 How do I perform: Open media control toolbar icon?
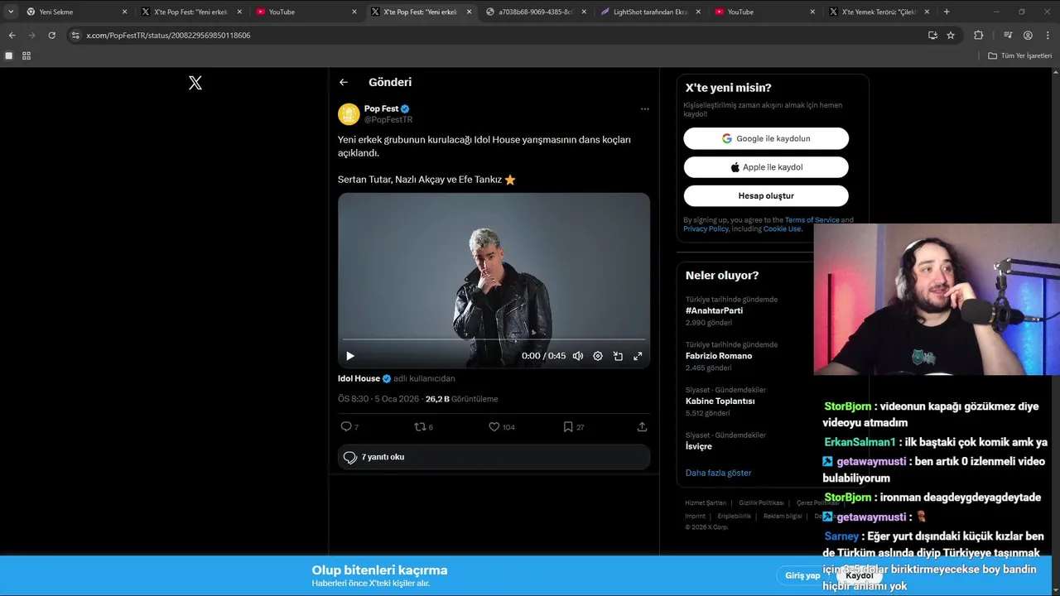(x=1008, y=36)
